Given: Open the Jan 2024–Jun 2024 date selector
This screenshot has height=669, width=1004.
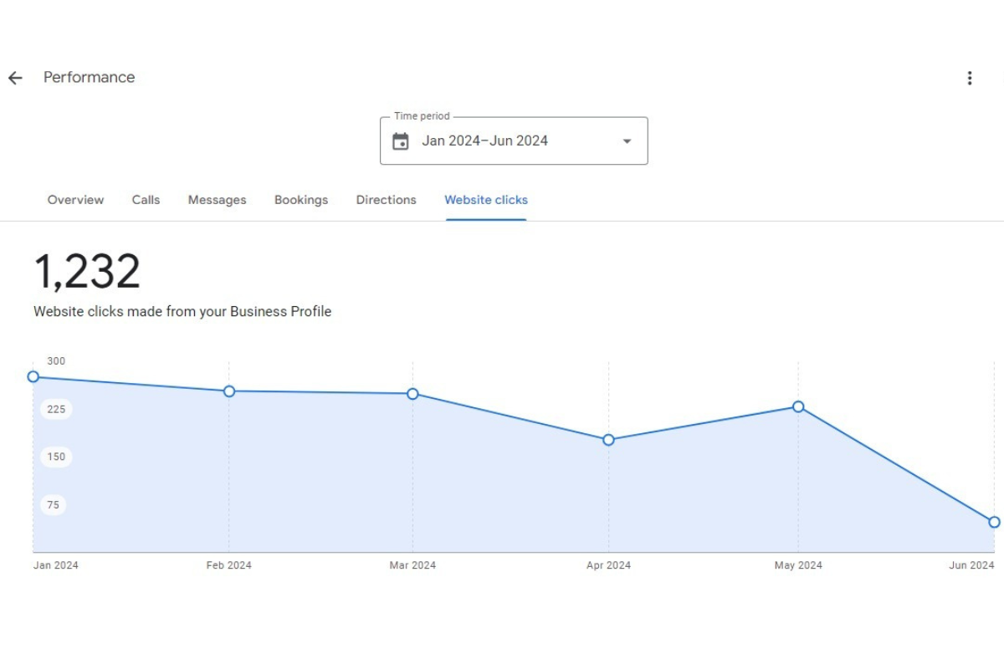Looking at the screenshot, I should pyautogui.click(x=484, y=141).
